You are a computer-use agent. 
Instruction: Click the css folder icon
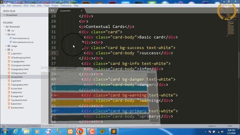coord(9,30)
